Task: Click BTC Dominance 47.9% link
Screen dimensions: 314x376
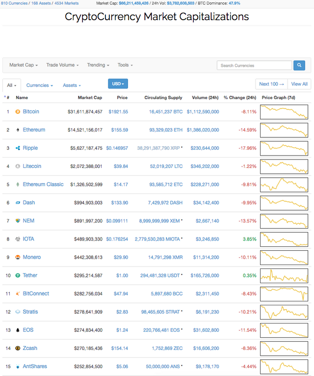Action: click(x=234, y=3)
